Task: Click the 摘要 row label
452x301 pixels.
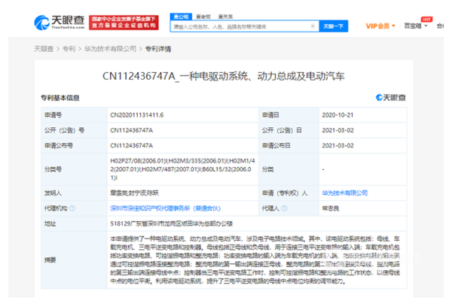Action: (x=50, y=260)
